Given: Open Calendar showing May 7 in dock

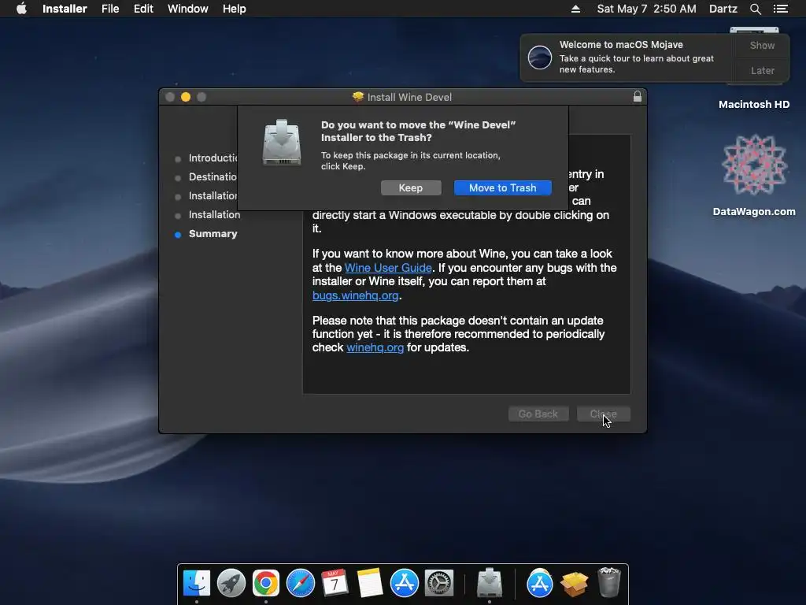Looking at the screenshot, I should pos(335,583).
